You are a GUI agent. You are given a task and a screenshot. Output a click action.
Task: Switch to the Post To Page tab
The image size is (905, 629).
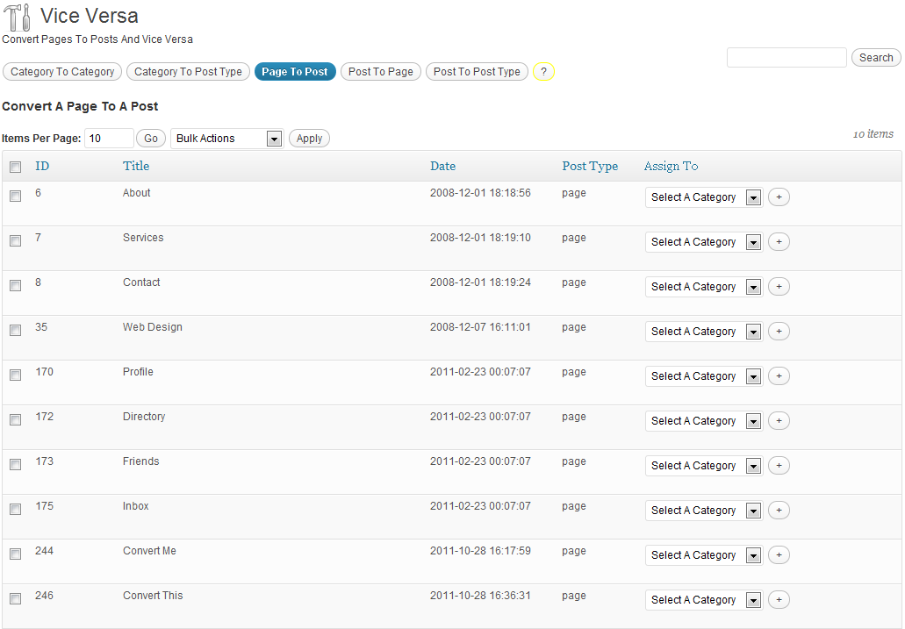[x=380, y=72]
